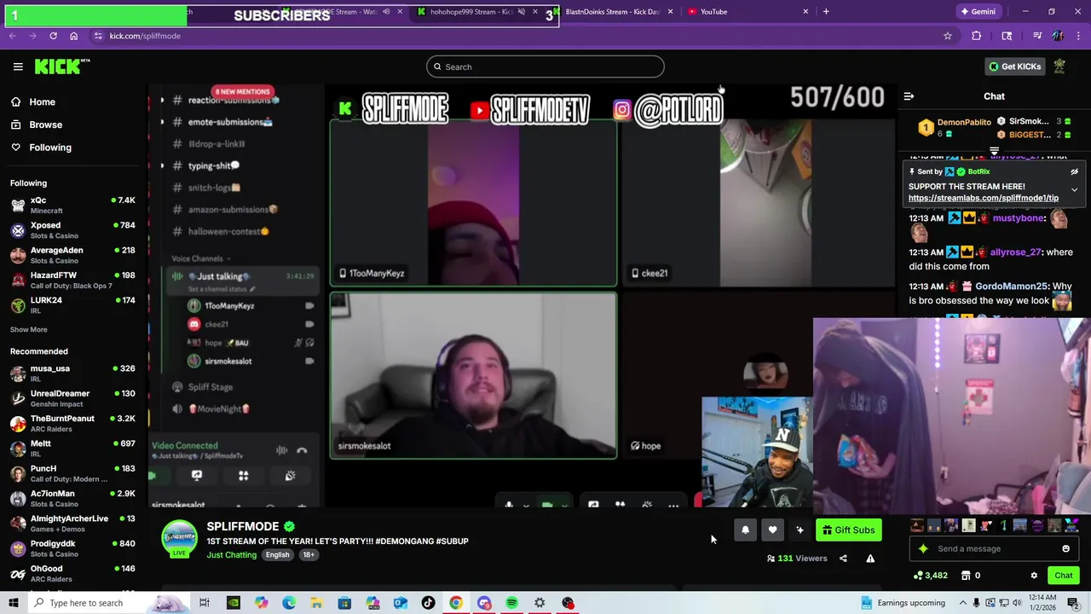Click SPLIFFMODE channel avatar
1091x614 pixels.
(179, 540)
